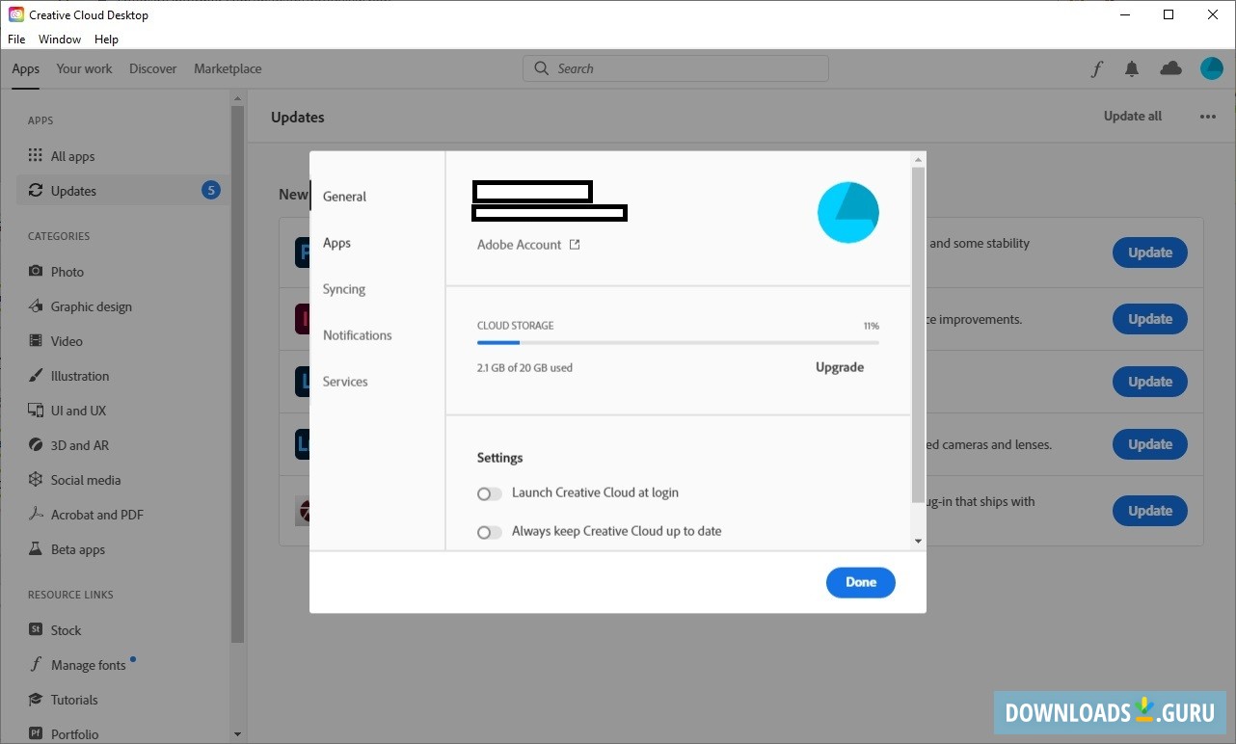Click the Stock resource link icon
Image resolution: width=1236 pixels, height=744 pixels.
click(38, 629)
